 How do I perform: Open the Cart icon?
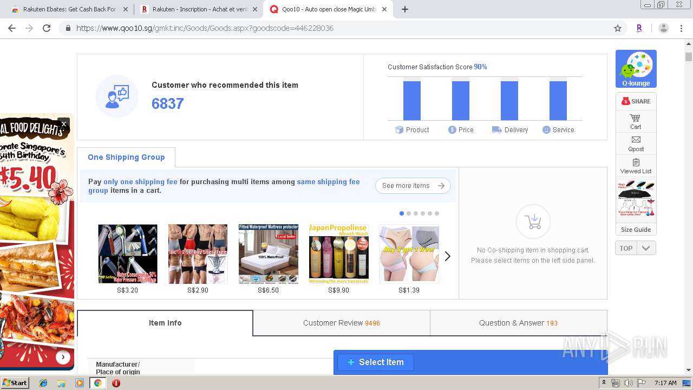(x=636, y=121)
